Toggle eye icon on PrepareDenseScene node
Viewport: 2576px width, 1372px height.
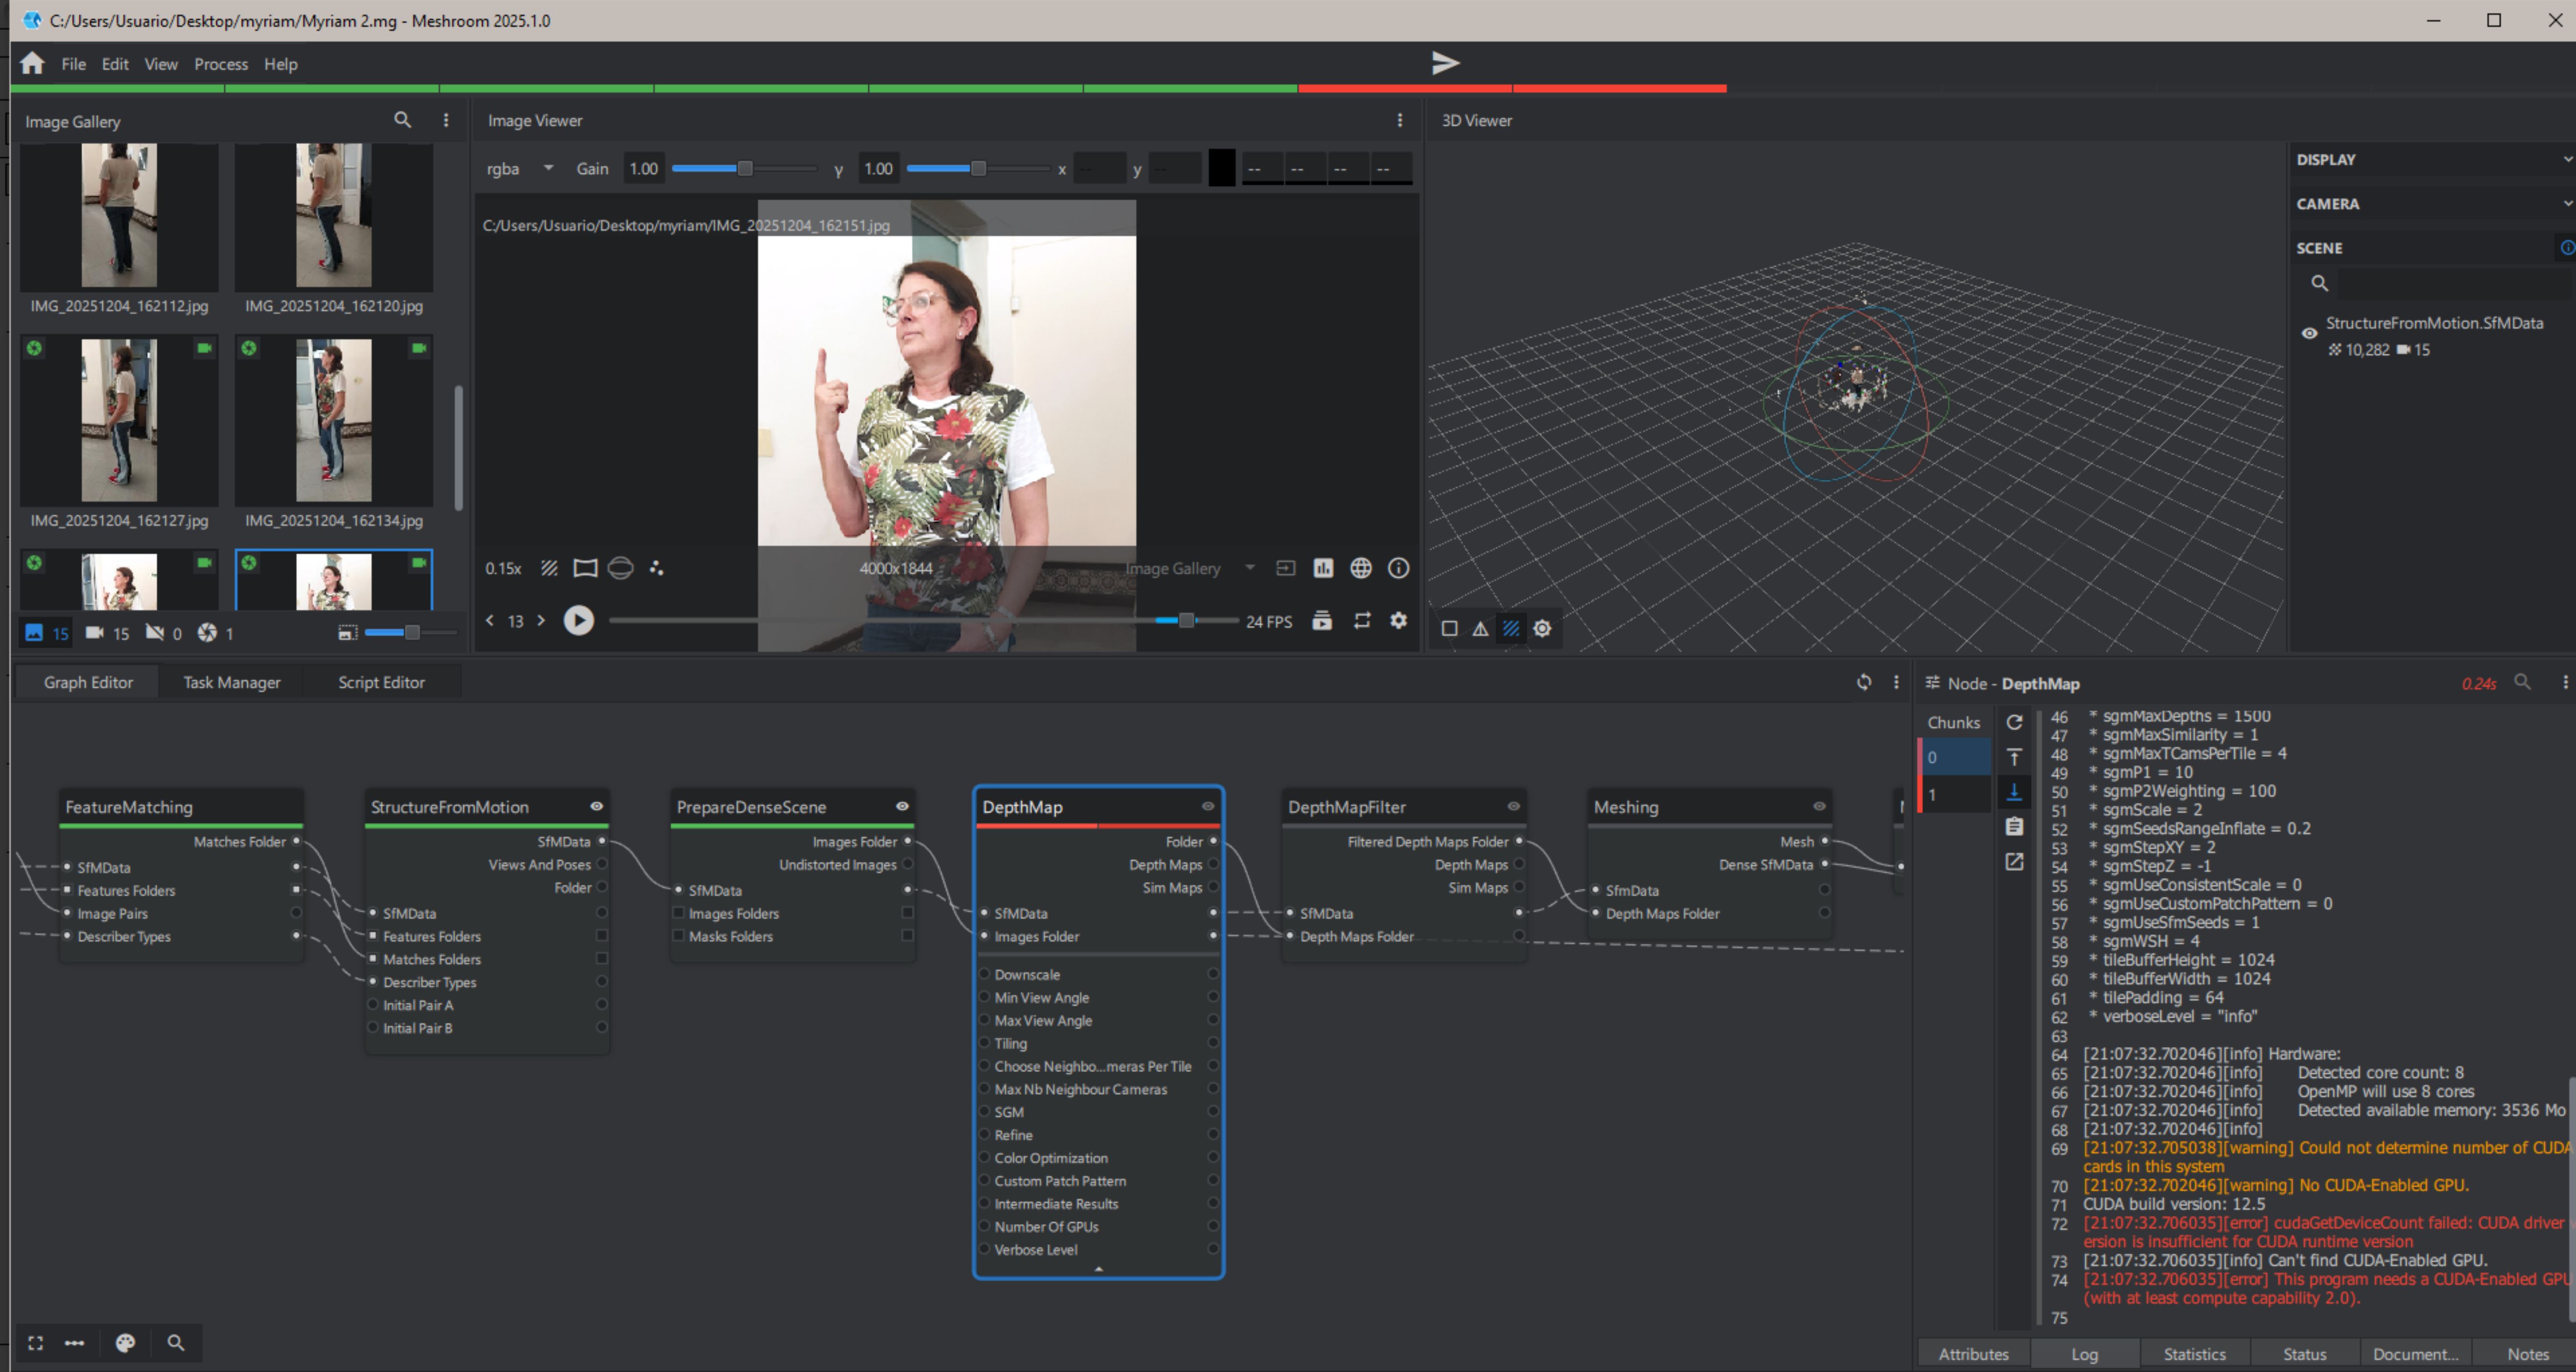pyautogui.click(x=902, y=806)
